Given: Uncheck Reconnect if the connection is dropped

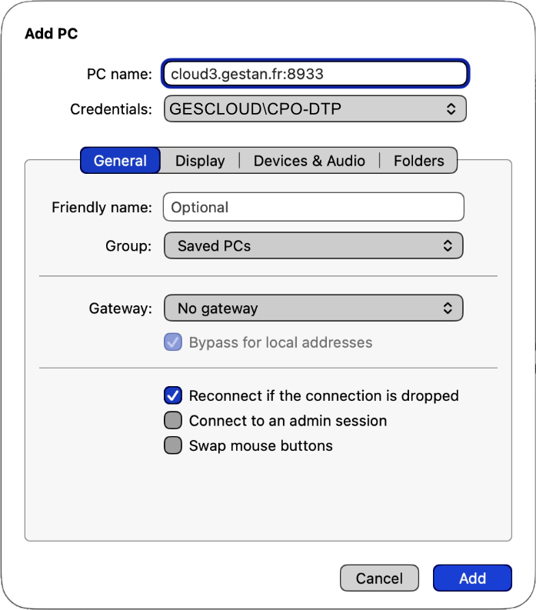Looking at the screenshot, I should click(173, 395).
